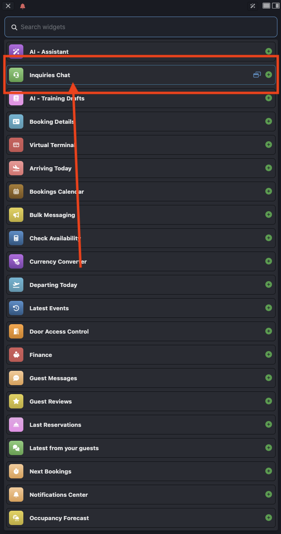281x534 pixels.
Task: Click the Guest Messages speech bubble icon
Action: (x=16, y=378)
